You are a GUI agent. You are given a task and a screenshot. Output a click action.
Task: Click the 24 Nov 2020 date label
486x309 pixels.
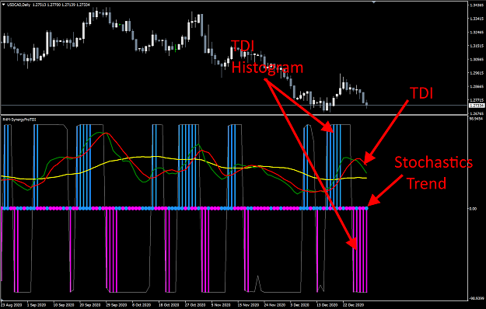[274, 305]
